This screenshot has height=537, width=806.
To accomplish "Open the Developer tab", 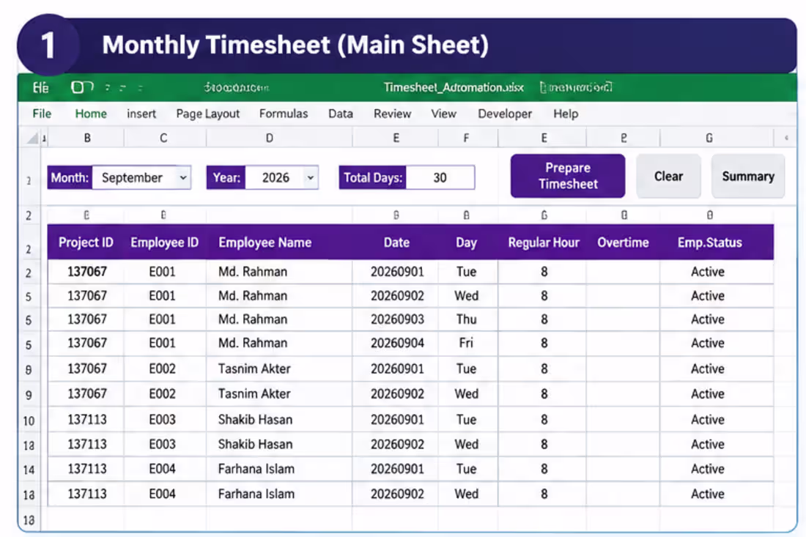I will 505,114.
